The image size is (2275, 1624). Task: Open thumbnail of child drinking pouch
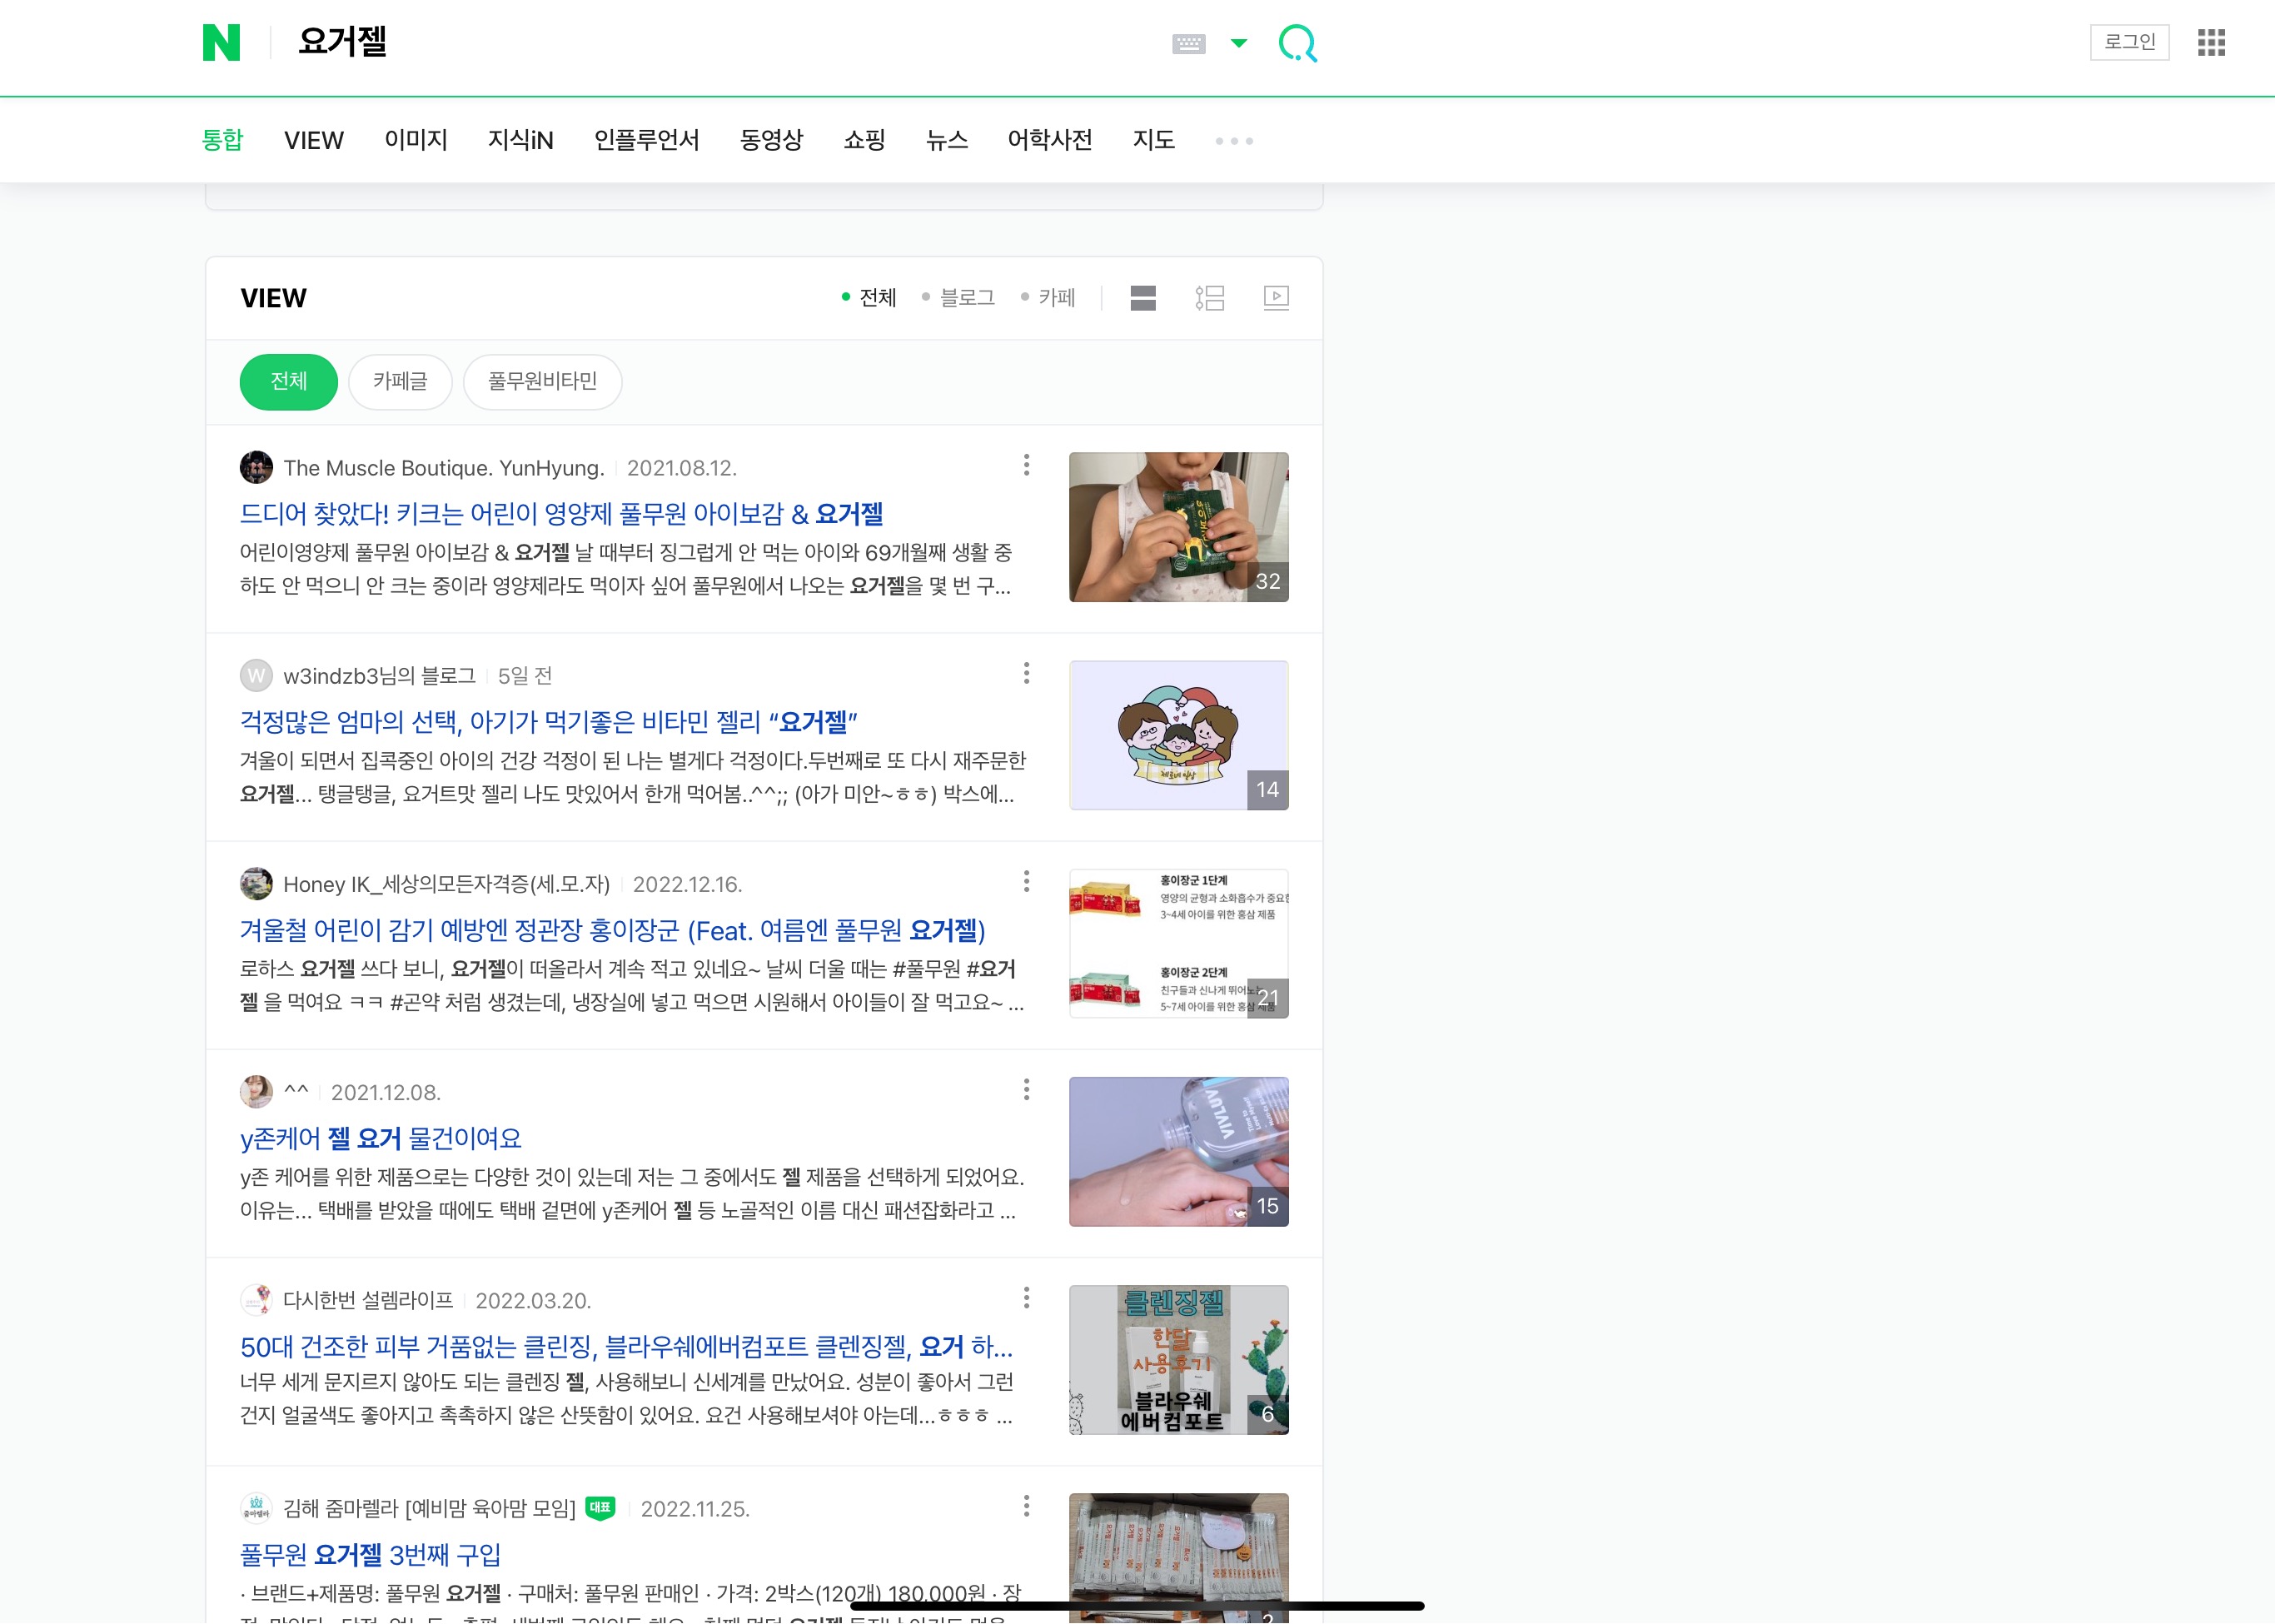[x=1178, y=526]
